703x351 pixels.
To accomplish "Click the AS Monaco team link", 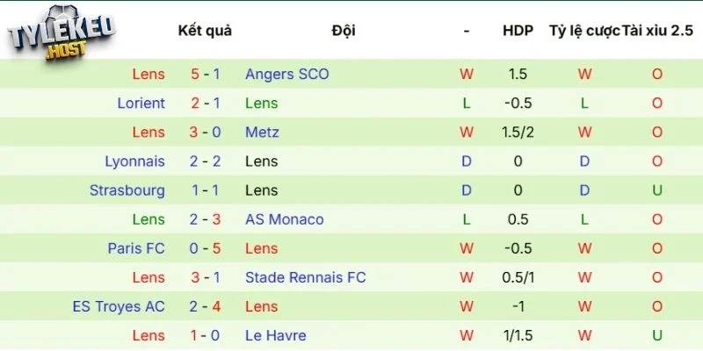I will click(x=285, y=219).
